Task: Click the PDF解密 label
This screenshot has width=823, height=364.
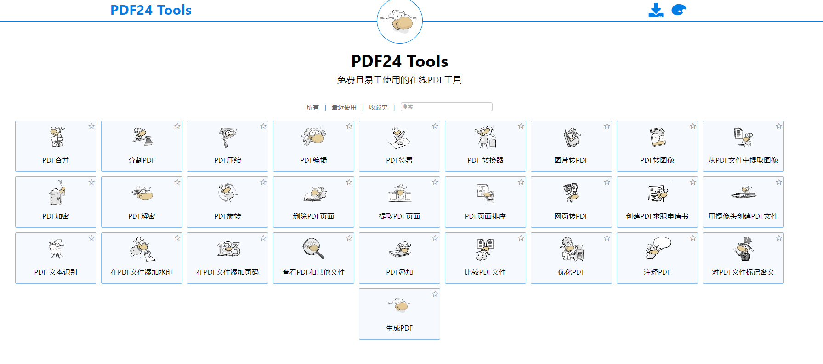Action: 142,216
